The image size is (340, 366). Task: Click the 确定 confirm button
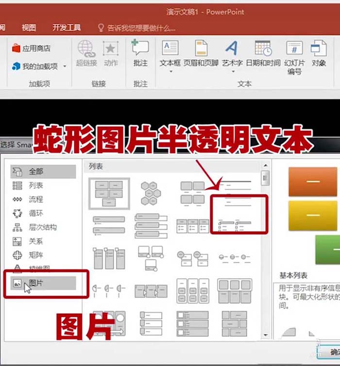pos(329,352)
